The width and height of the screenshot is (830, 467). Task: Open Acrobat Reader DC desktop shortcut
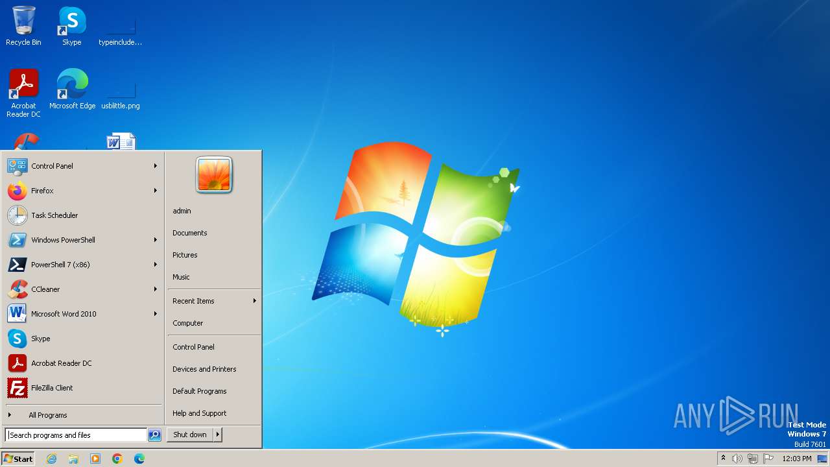pos(23,93)
